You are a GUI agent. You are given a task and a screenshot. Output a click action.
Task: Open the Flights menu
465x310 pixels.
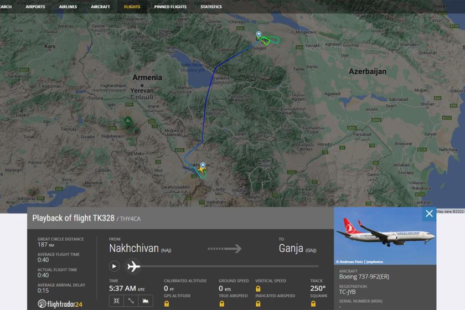132,7
